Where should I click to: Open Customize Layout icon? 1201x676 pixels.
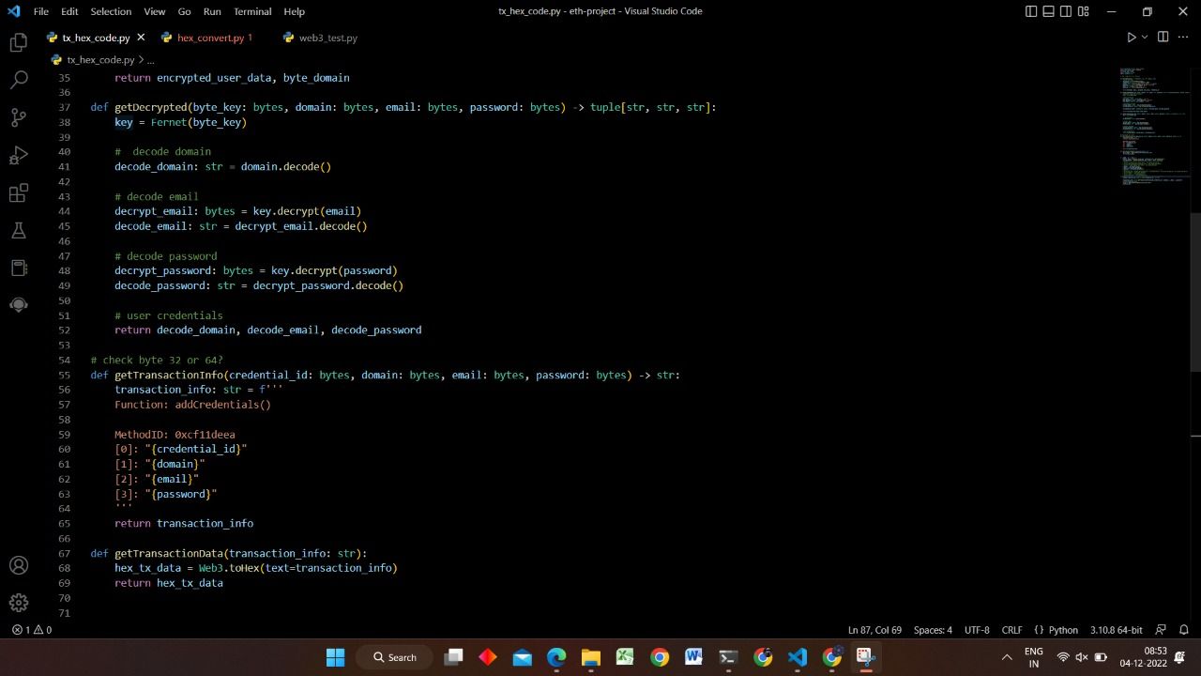(x=1084, y=11)
